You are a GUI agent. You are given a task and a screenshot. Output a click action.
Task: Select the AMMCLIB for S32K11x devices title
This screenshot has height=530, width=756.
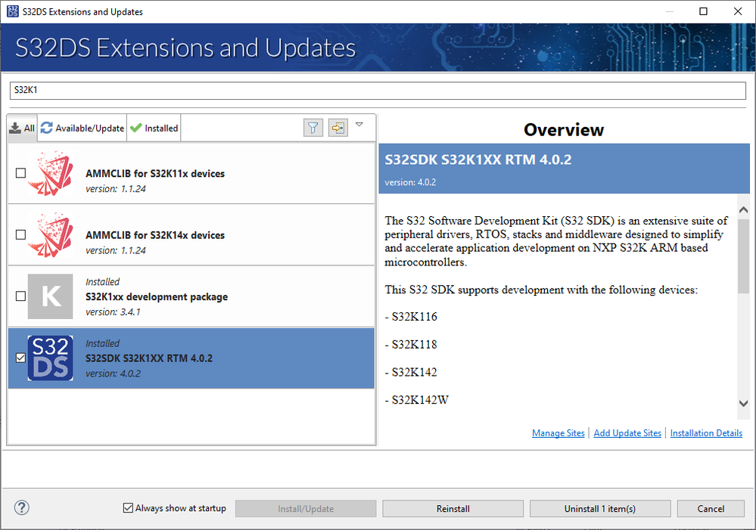155,173
